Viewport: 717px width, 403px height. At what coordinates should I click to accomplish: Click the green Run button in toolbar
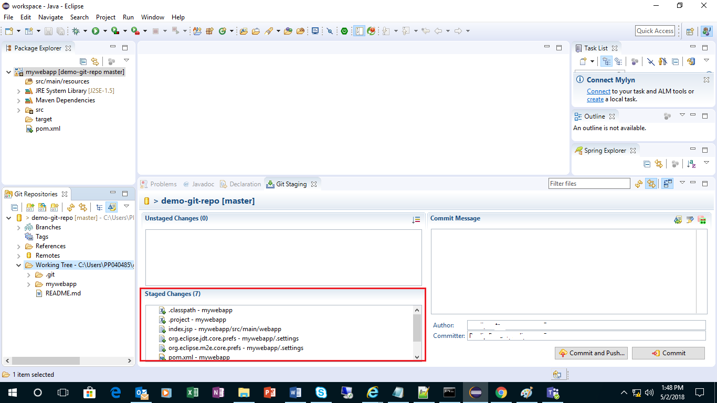96,31
